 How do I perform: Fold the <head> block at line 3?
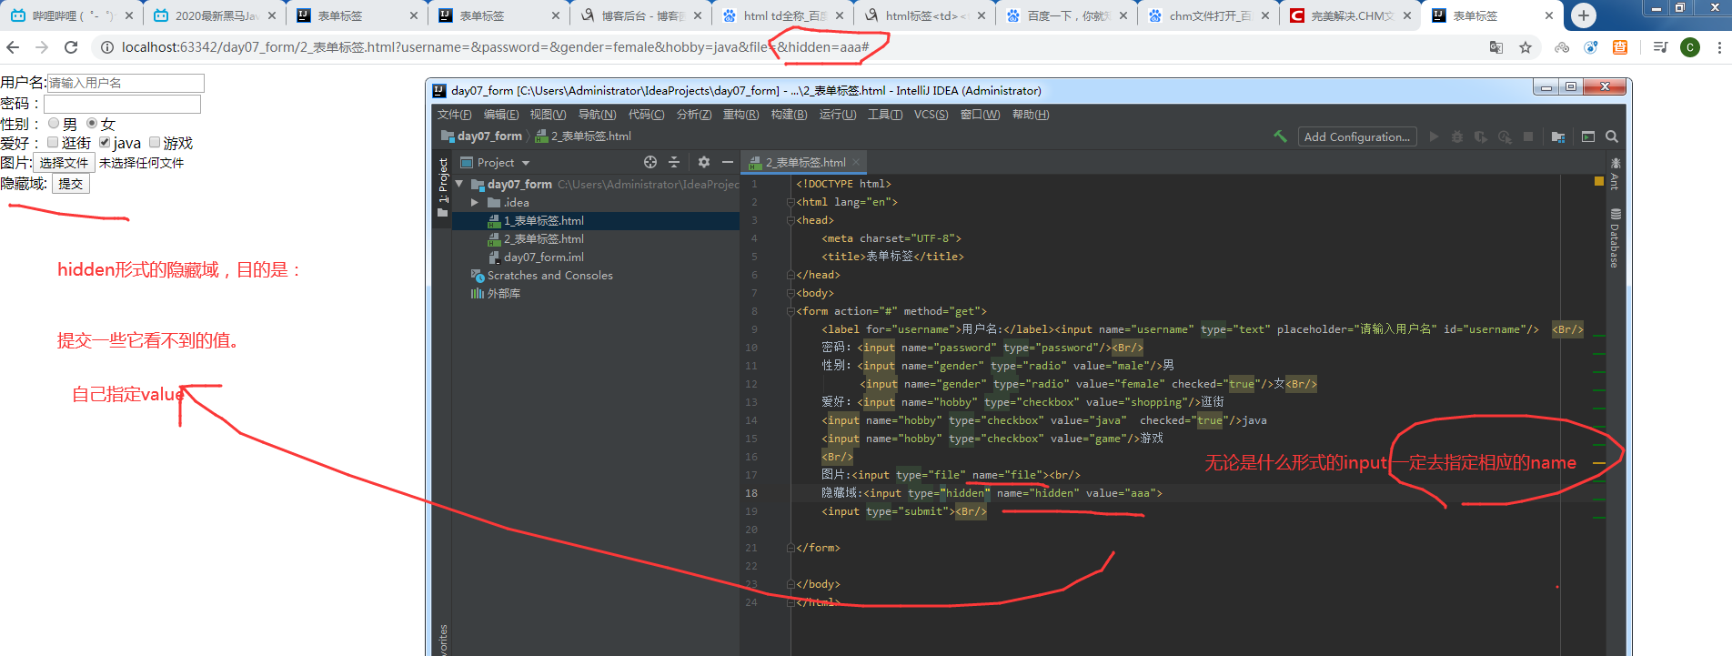tap(790, 220)
